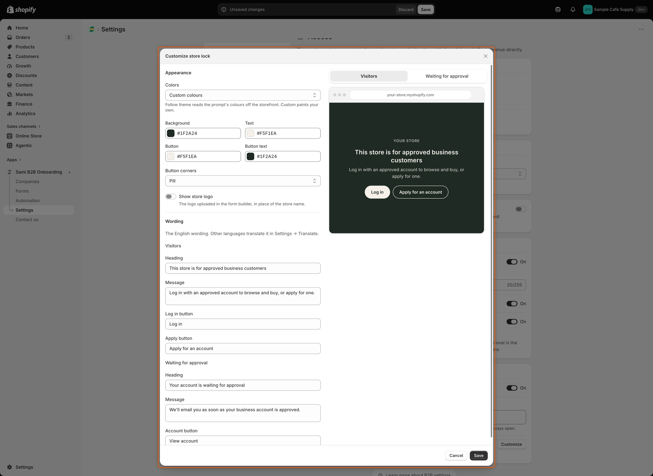The height and width of the screenshot is (476, 653).
Task: Close the Customize store lock dialog
Action: [x=486, y=56]
